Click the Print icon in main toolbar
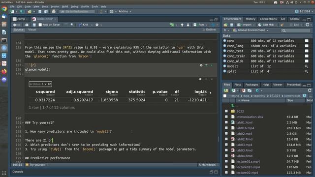This screenshot has height=177, width=315. [x=54, y=11]
